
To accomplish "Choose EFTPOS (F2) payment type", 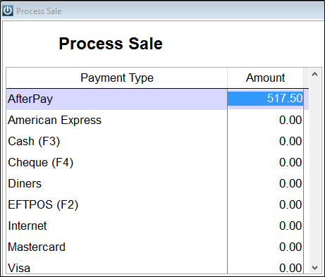I will (x=116, y=204).
